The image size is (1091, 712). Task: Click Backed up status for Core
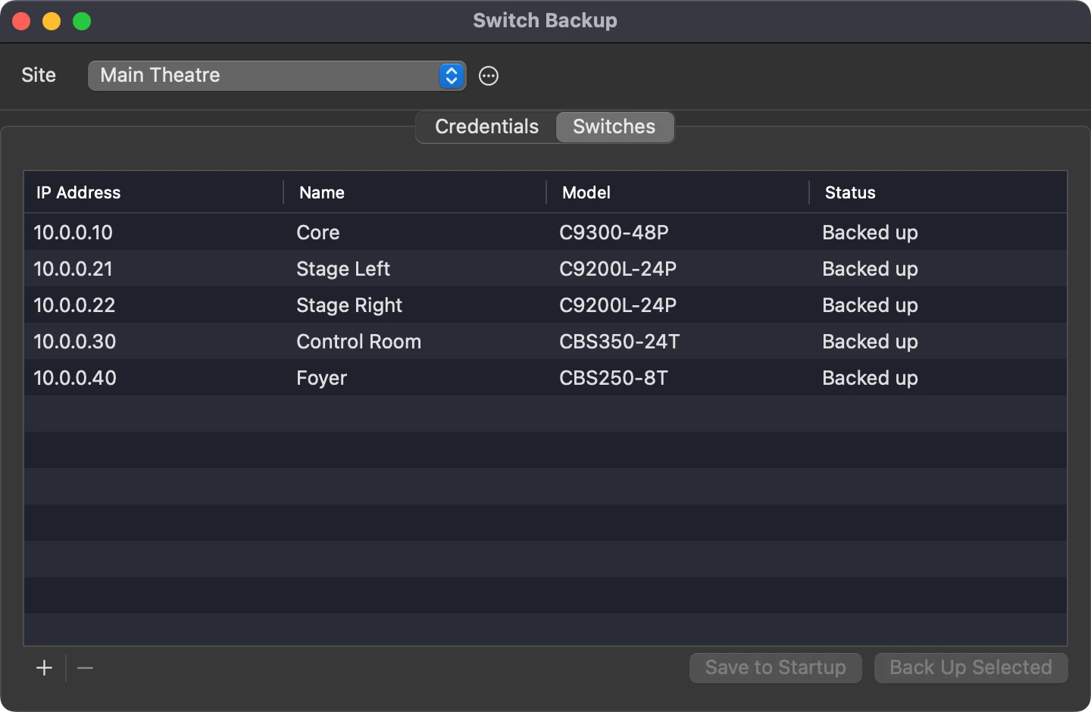(x=871, y=233)
